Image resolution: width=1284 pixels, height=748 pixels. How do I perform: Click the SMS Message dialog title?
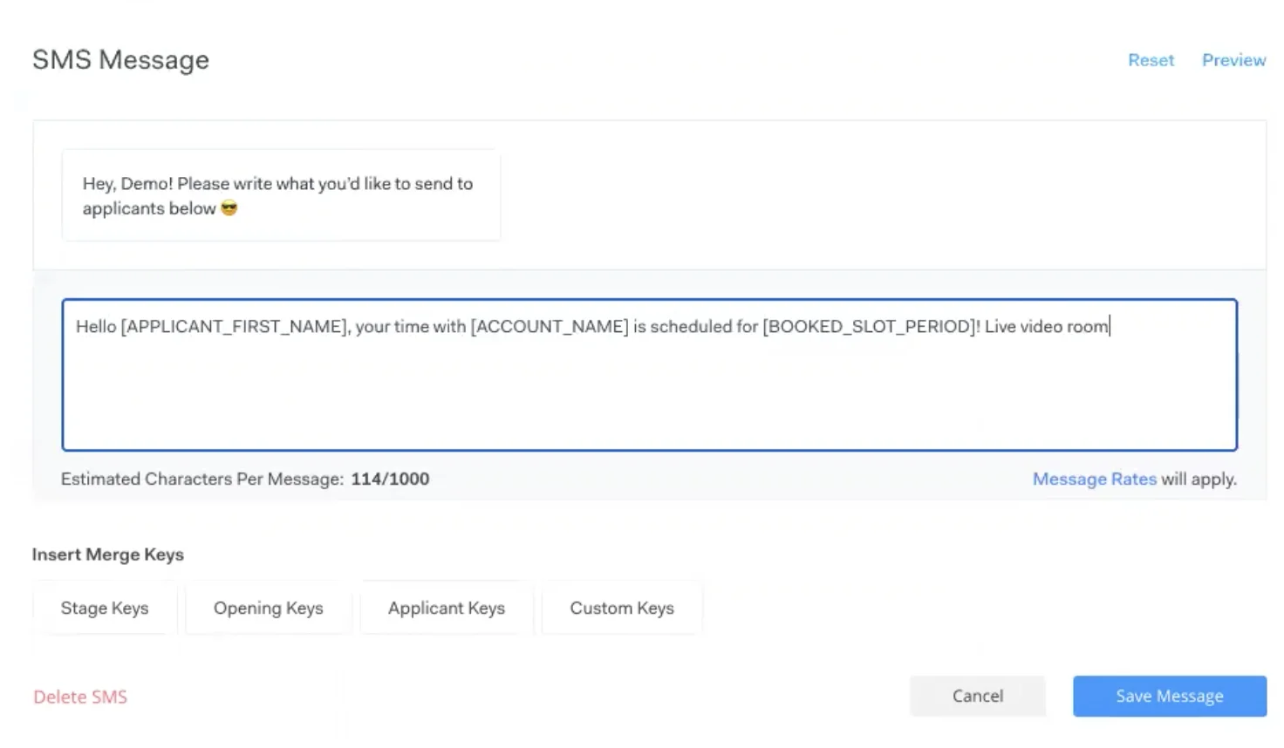click(x=120, y=60)
